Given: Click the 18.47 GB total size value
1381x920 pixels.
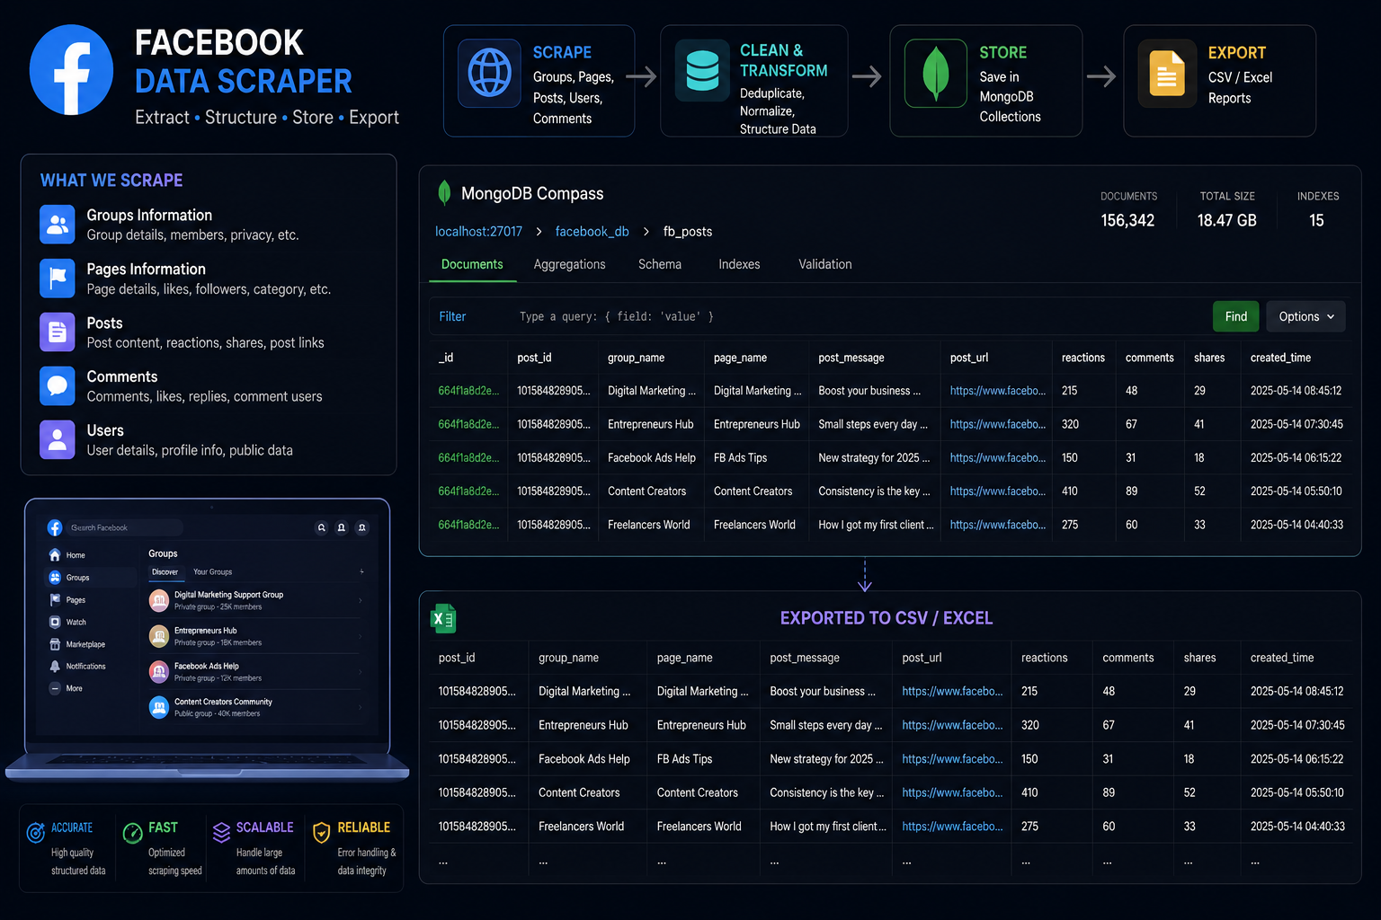Looking at the screenshot, I should pyautogui.click(x=1226, y=220).
